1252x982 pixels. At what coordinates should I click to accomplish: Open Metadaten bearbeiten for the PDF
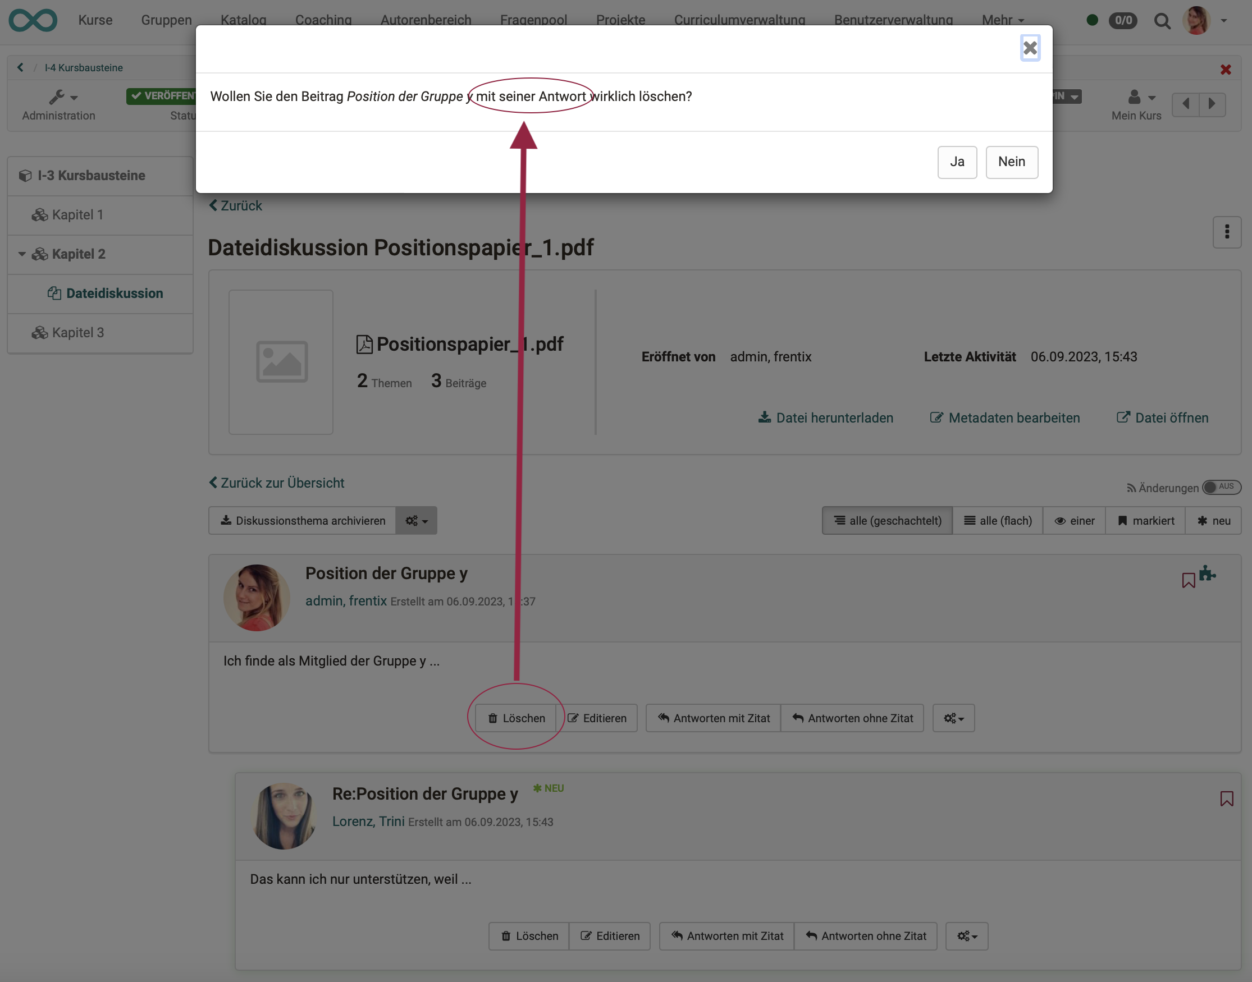point(1005,418)
